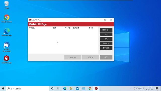Screen dimensions: 161x91
Task: Open File Explorer from taskbar
Action: click(x=71, y=88)
